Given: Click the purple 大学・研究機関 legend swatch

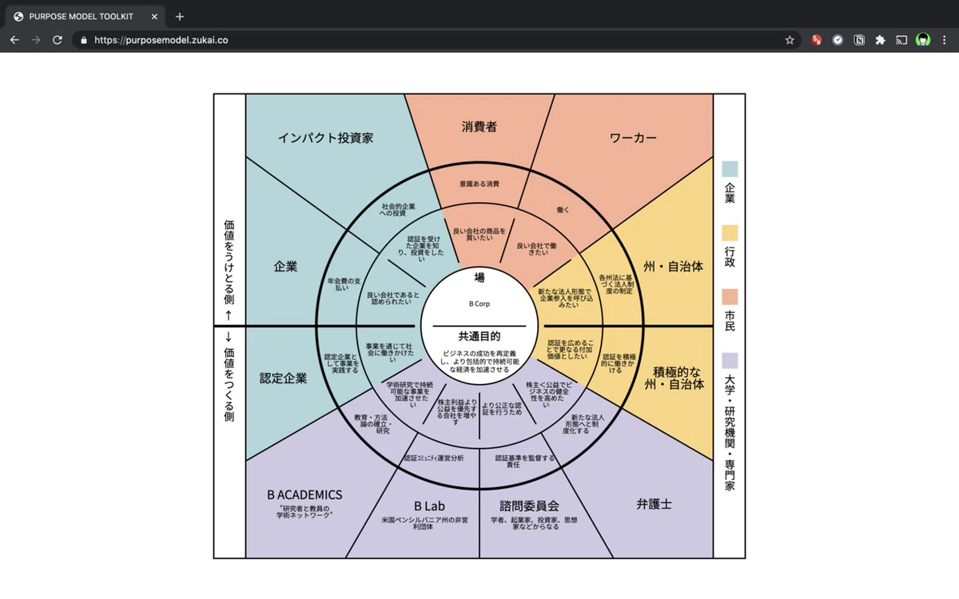Looking at the screenshot, I should (x=730, y=361).
